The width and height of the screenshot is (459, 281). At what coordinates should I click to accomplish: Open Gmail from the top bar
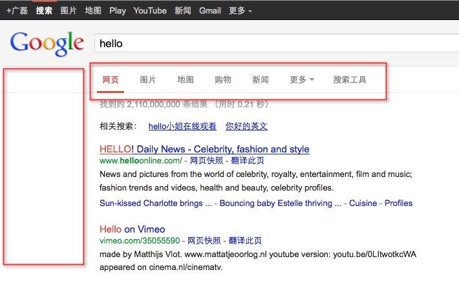(x=210, y=10)
